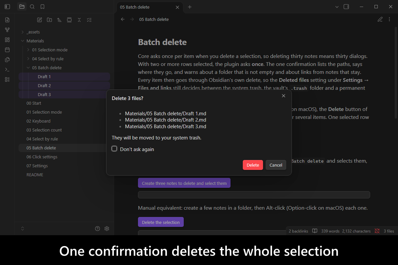Select the 05 Batch delete tab

tap(150, 7)
